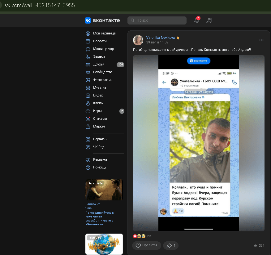Screen dimensions: 271x255
Task: Click the ad text Присоединяйтесь к комьюнити
Action: 100,218
